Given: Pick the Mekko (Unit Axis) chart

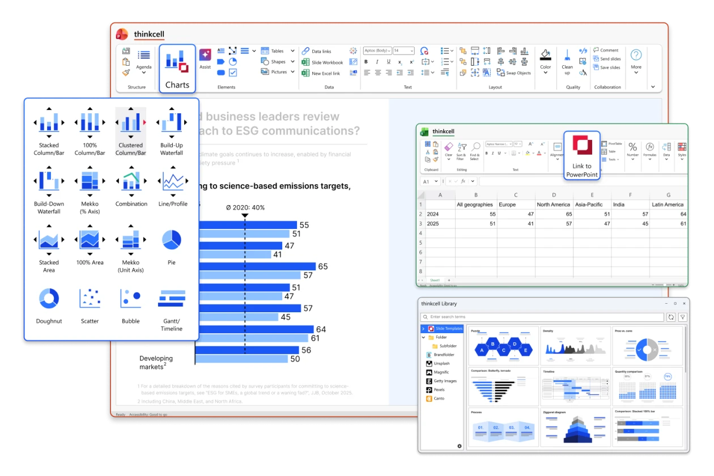Looking at the screenshot, I should [131, 249].
